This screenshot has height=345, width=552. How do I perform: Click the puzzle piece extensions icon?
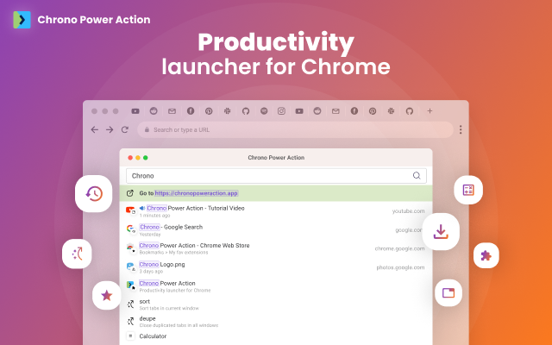486,255
